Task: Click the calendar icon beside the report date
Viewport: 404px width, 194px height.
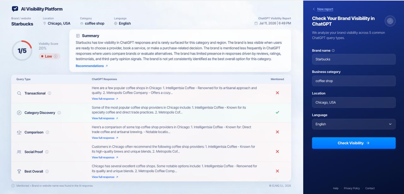Action: point(256,23)
